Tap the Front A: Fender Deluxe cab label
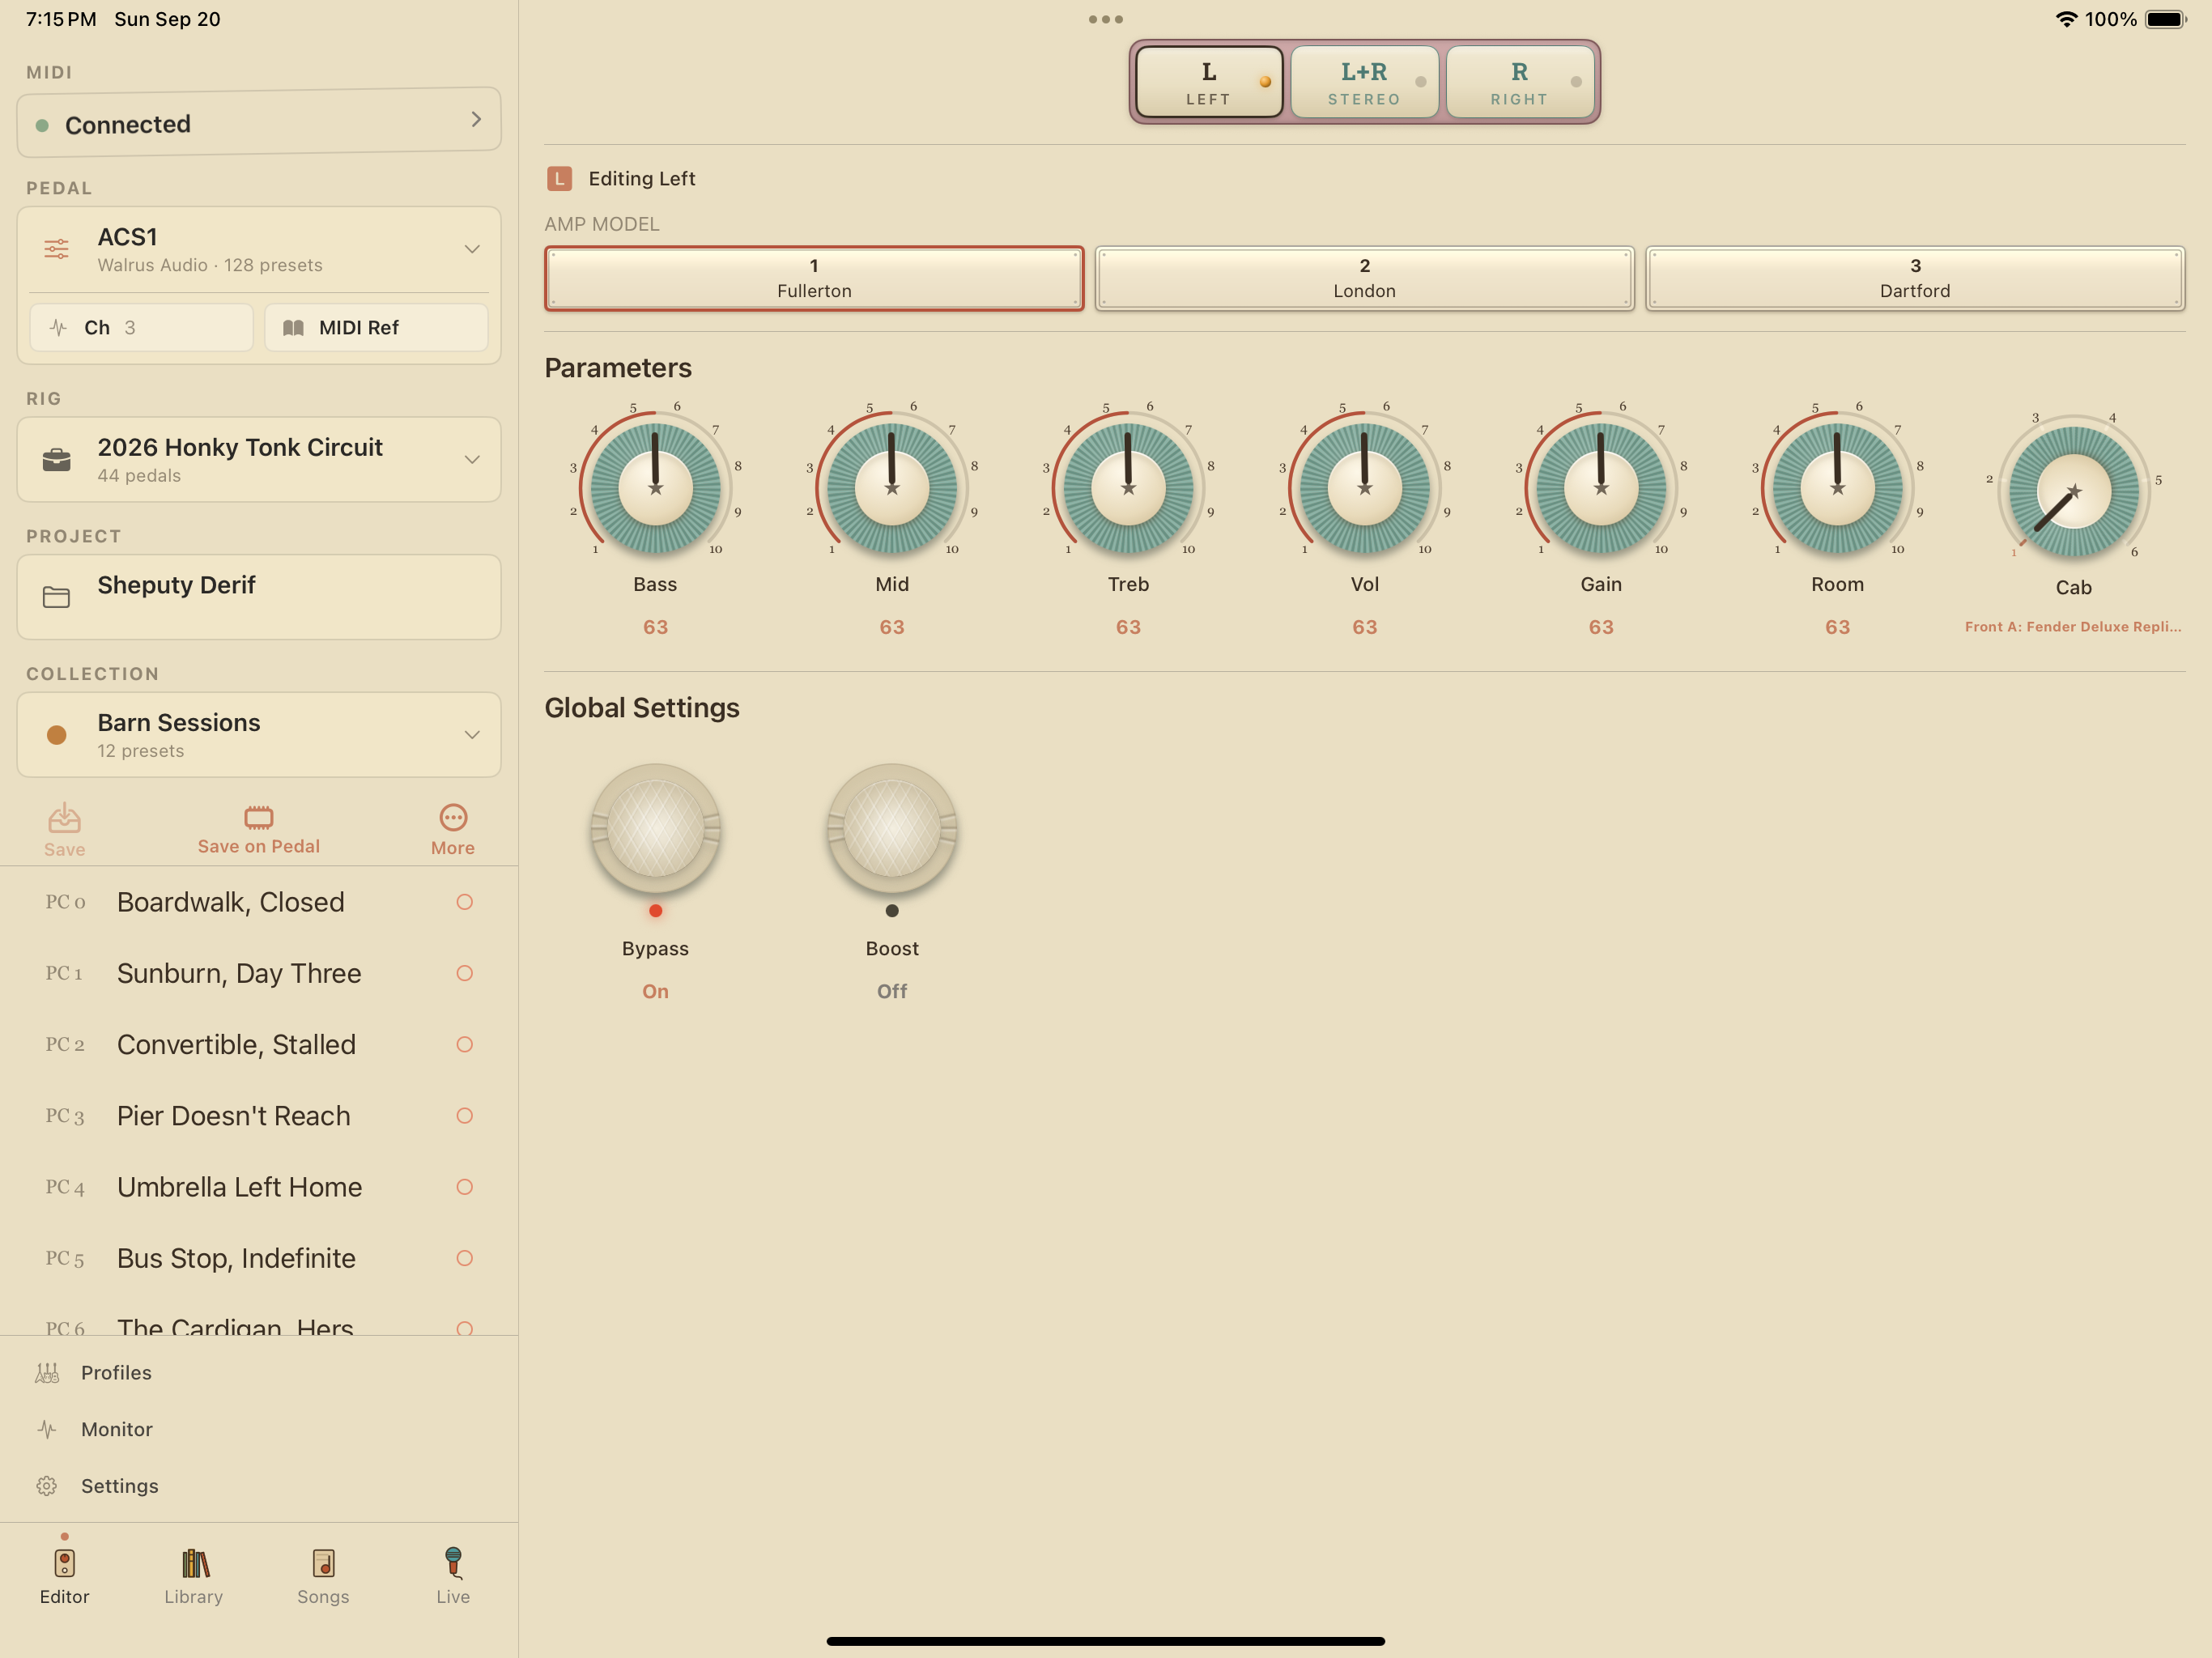 pos(2073,627)
